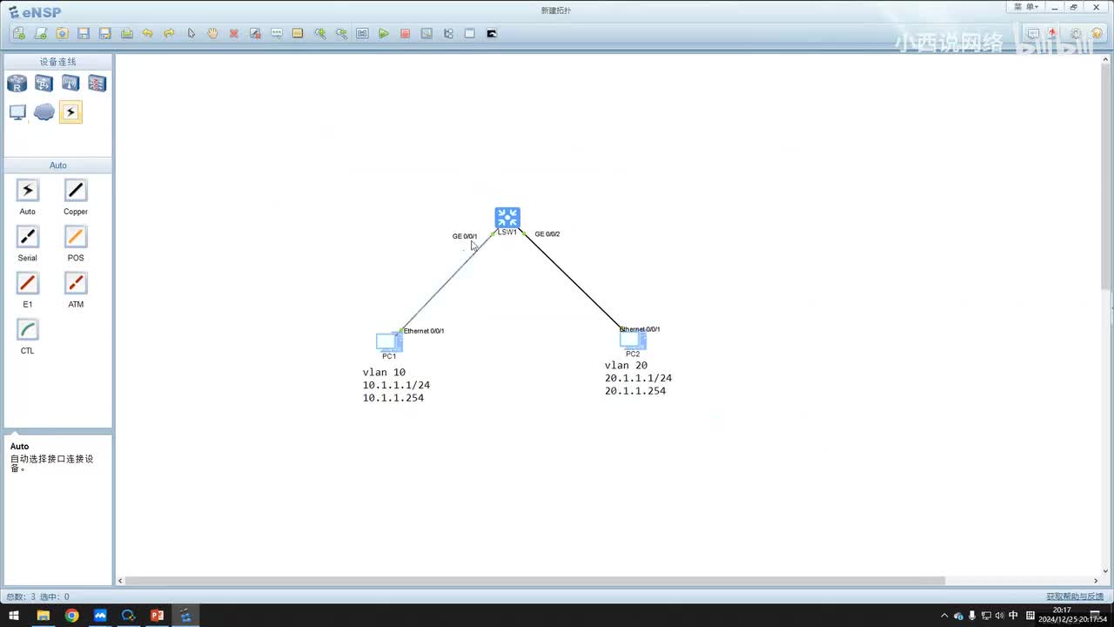Click the forum speech bubble icon top right
This screenshot has height=627, width=1114.
pyautogui.click(x=1033, y=34)
